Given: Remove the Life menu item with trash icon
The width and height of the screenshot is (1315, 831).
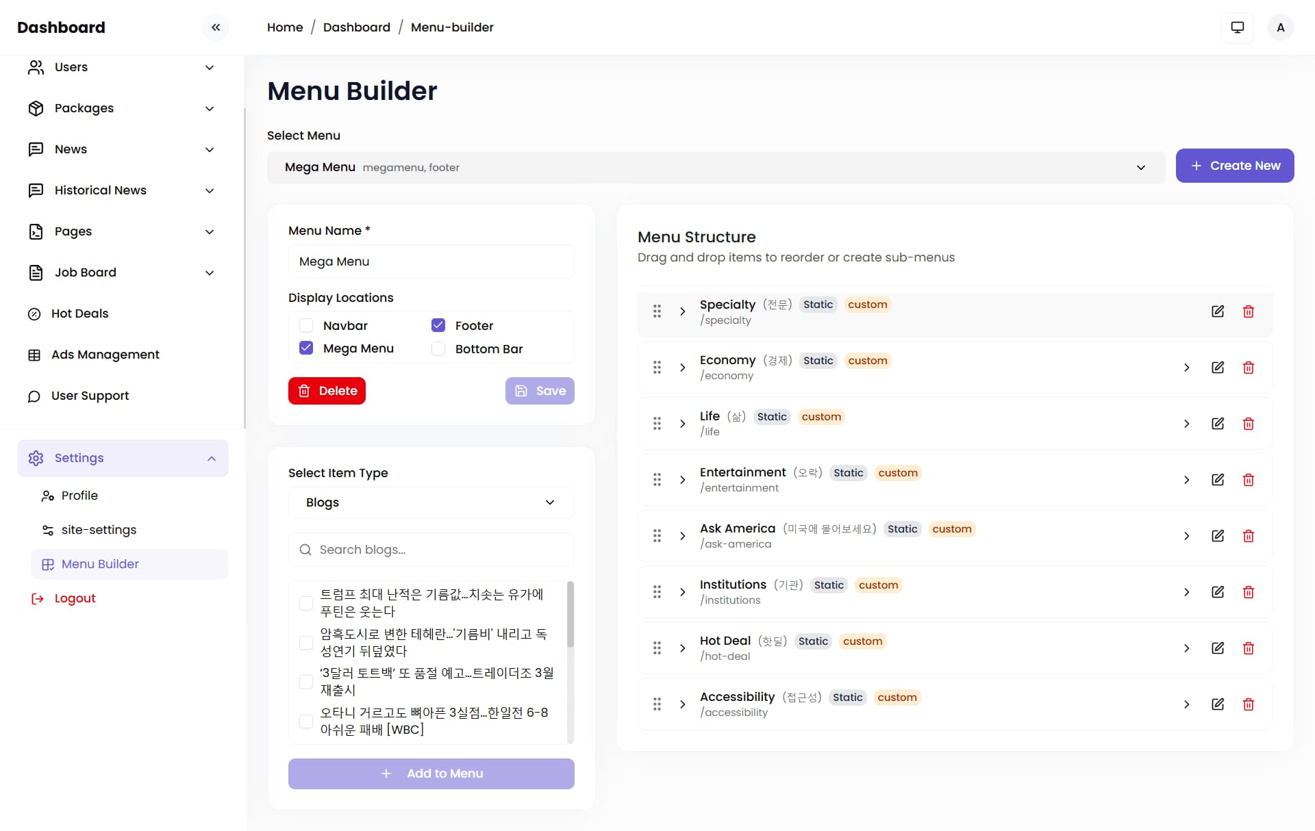Looking at the screenshot, I should point(1249,424).
